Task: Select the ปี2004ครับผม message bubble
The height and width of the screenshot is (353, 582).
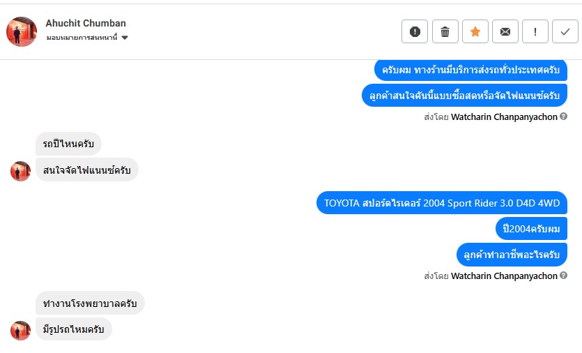Action: 531,229
